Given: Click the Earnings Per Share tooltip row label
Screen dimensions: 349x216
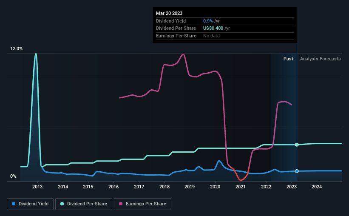Looking at the screenshot, I should pyautogui.click(x=176, y=36).
